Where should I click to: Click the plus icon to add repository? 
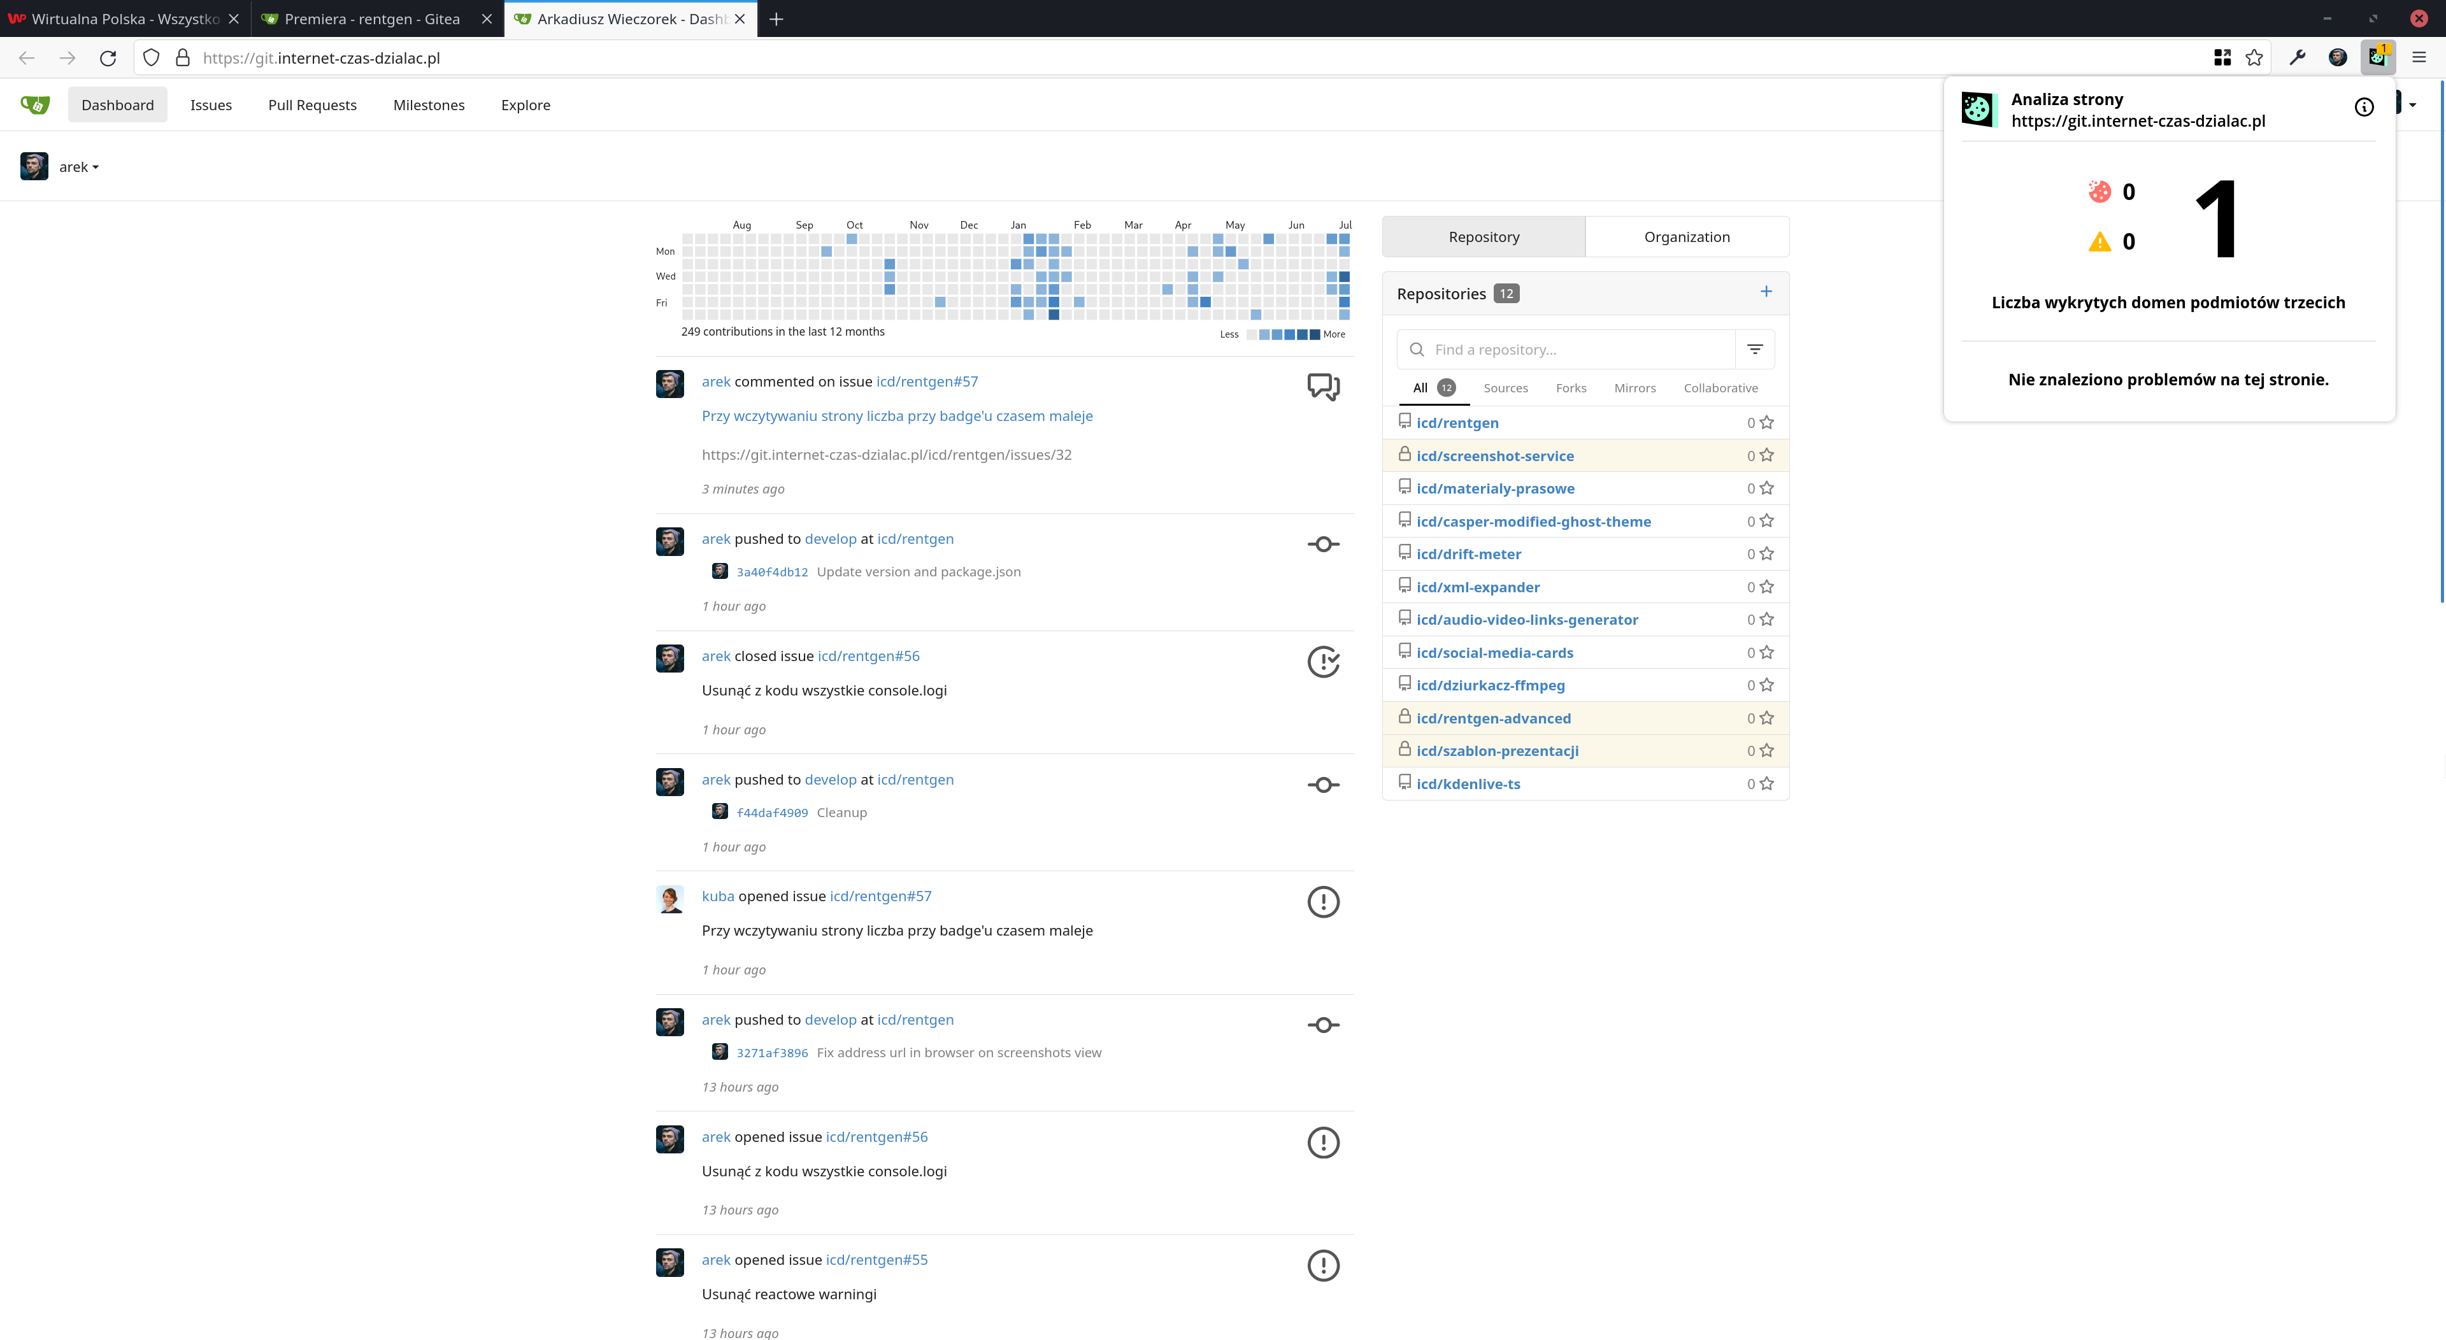point(1766,292)
